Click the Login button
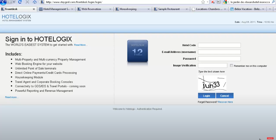Screen dimensions: 276x140 click(x=207, y=96)
